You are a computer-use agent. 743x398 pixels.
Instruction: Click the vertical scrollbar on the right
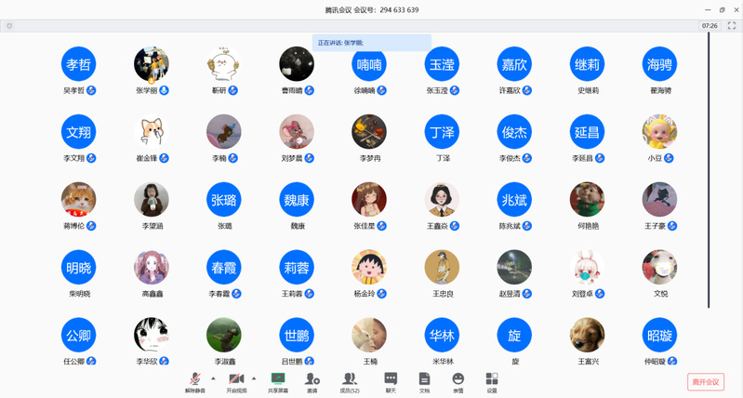[x=709, y=167]
